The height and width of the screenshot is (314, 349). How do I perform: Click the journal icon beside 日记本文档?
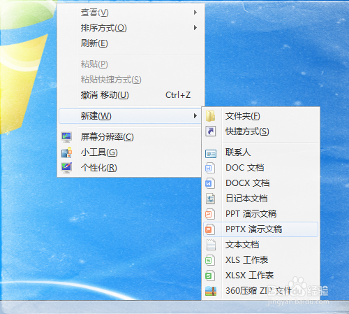point(211,199)
